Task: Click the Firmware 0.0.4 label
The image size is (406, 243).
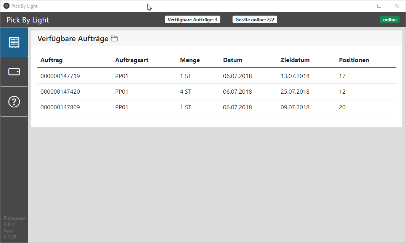Action: [x=14, y=221]
